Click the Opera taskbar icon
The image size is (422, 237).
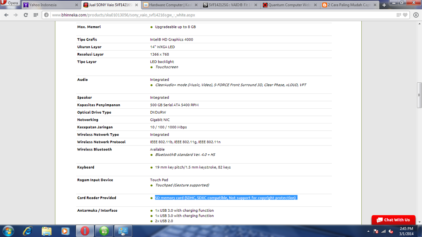pos(85,231)
